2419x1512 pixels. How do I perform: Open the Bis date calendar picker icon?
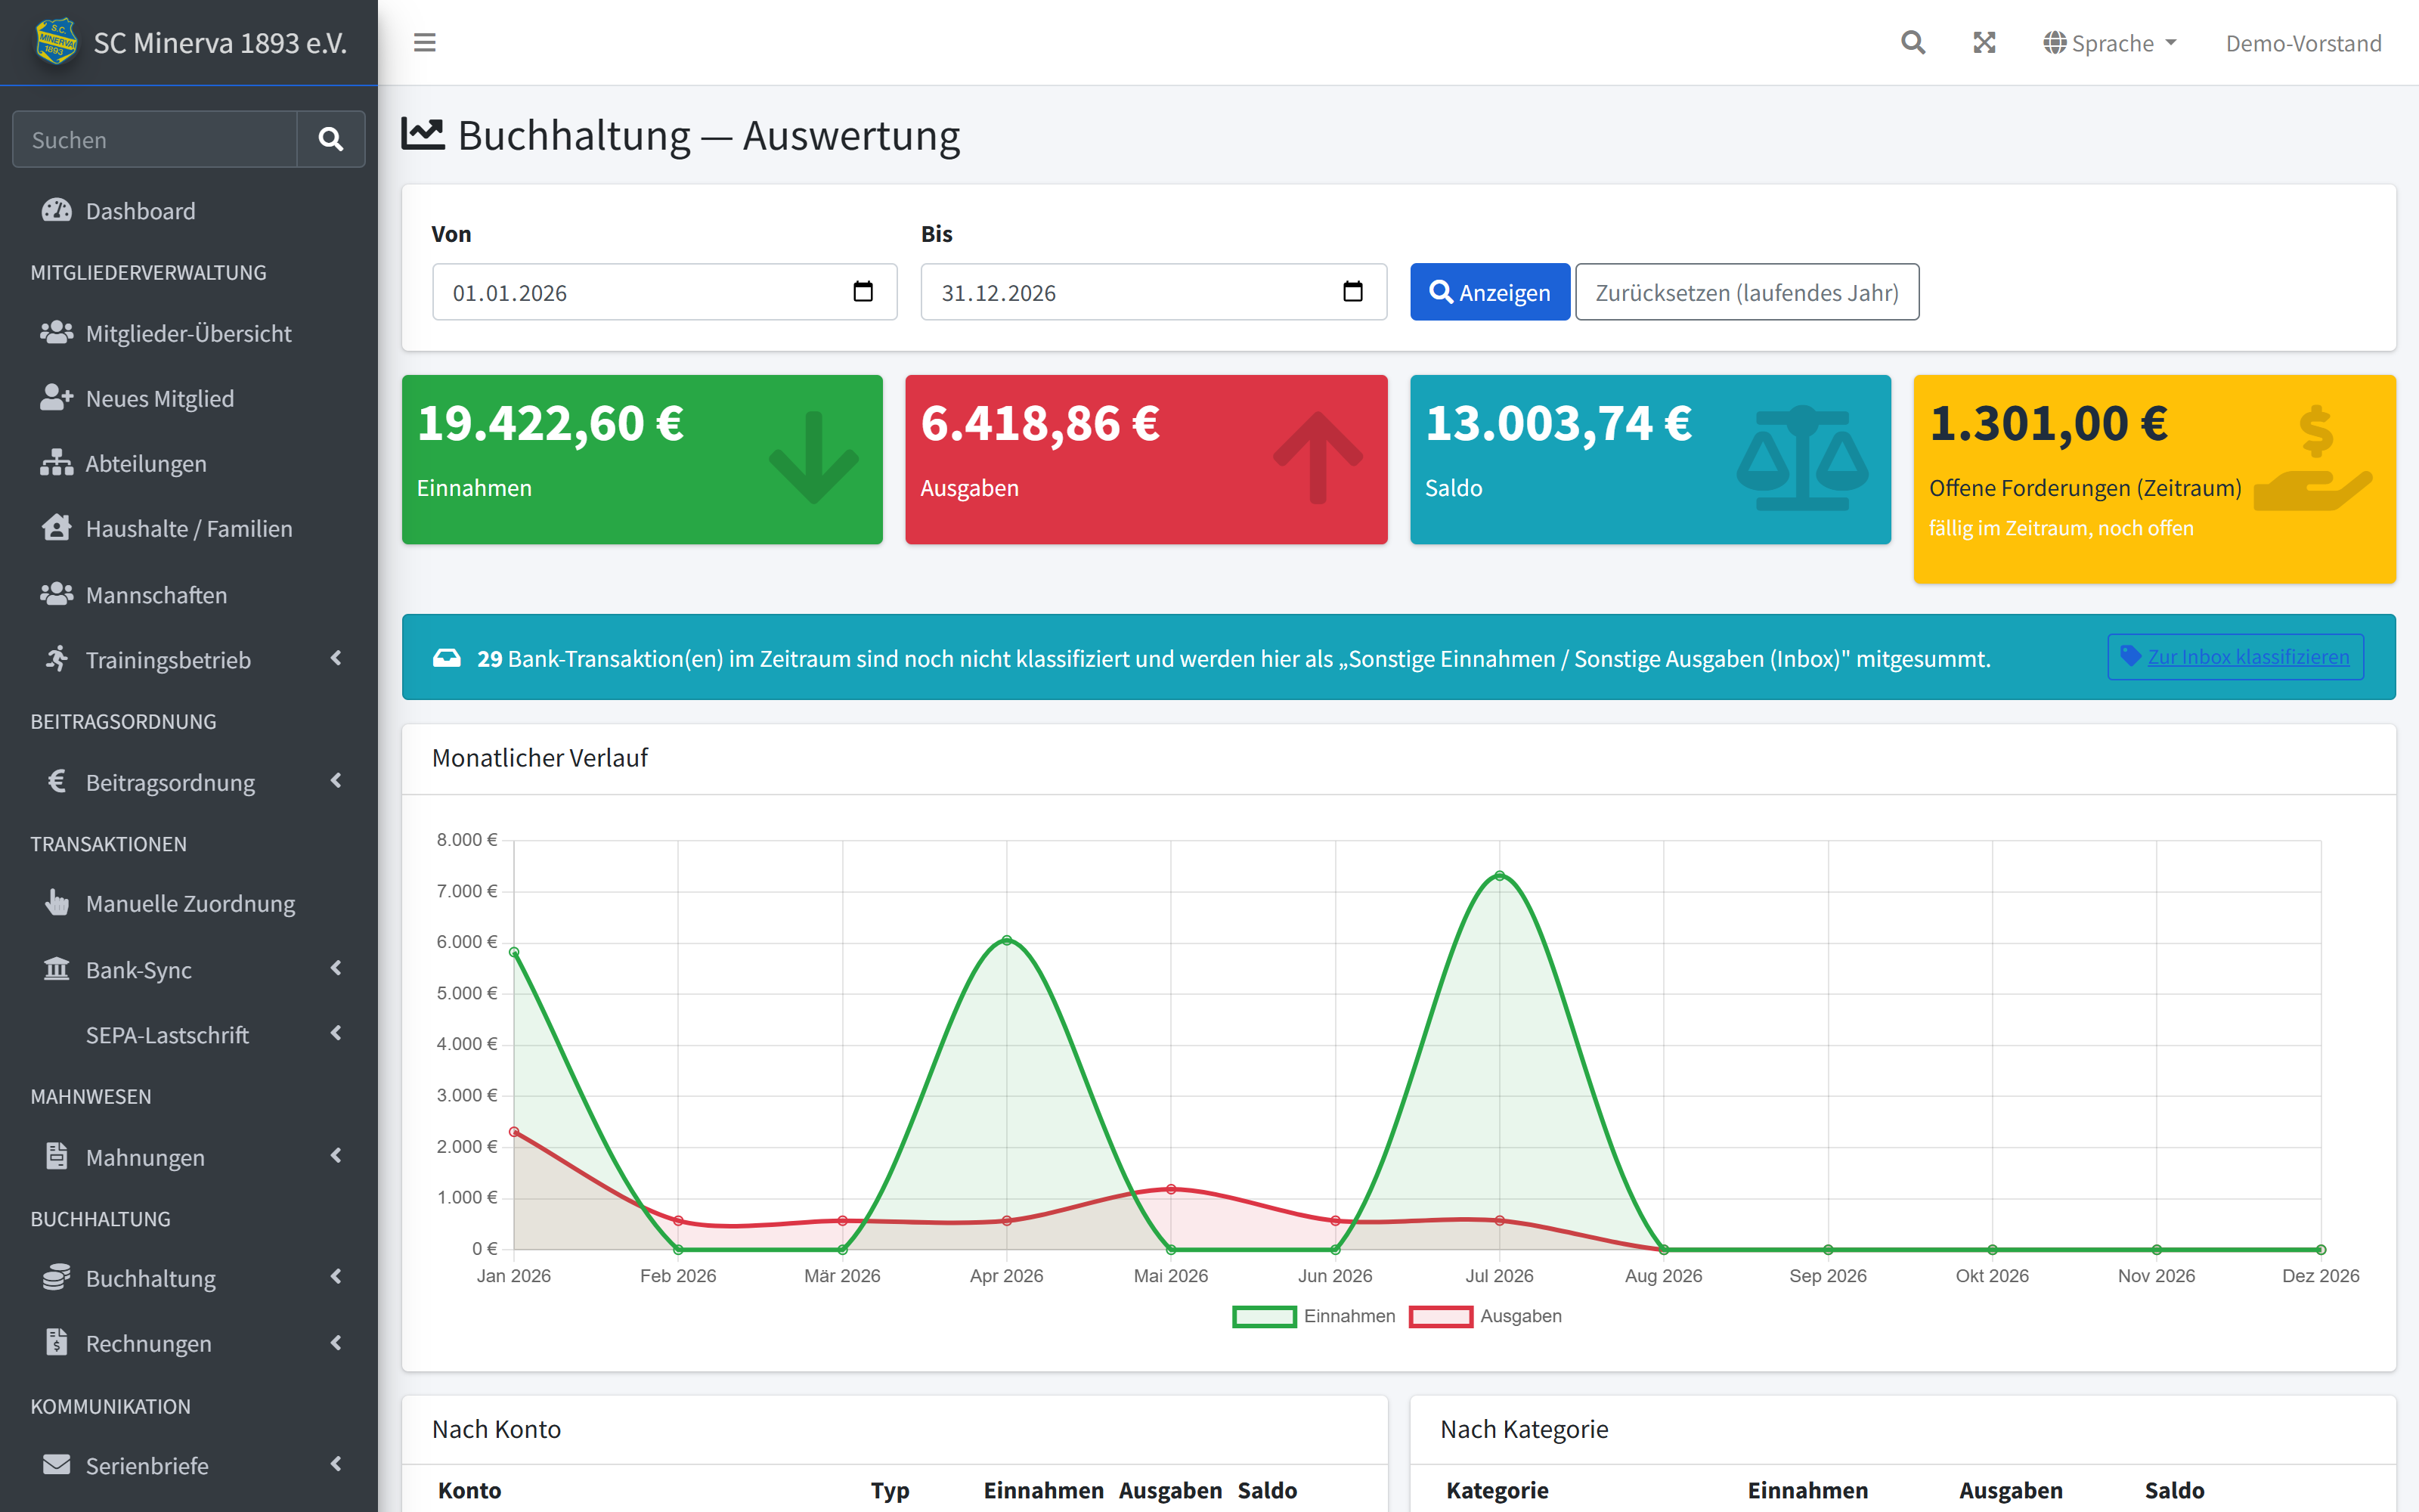[1352, 292]
